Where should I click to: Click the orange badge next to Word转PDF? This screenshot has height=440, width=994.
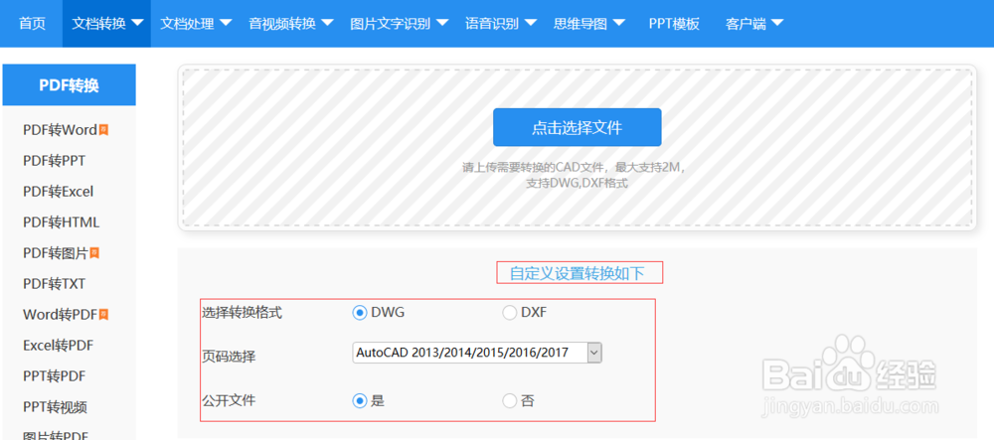tap(104, 315)
